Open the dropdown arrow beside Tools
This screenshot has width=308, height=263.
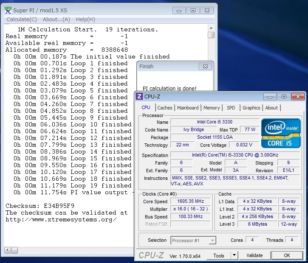point(234,255)
